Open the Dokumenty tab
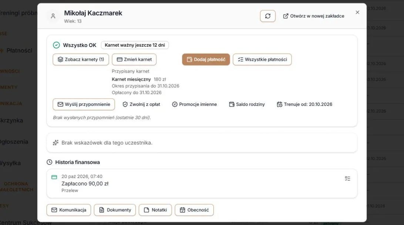404x225 pixels. point(115,210)
